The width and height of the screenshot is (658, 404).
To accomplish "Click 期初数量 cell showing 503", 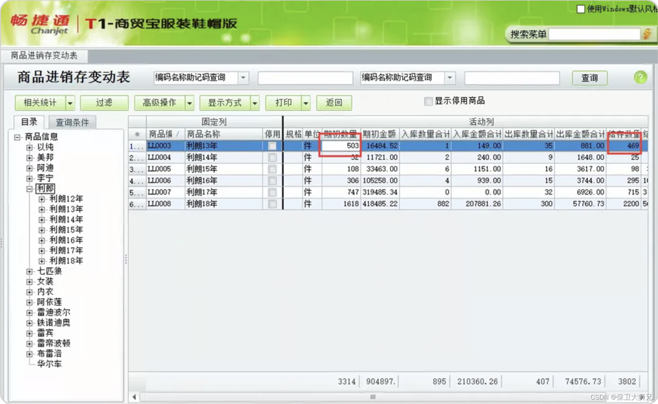I will tap(341, 146).
